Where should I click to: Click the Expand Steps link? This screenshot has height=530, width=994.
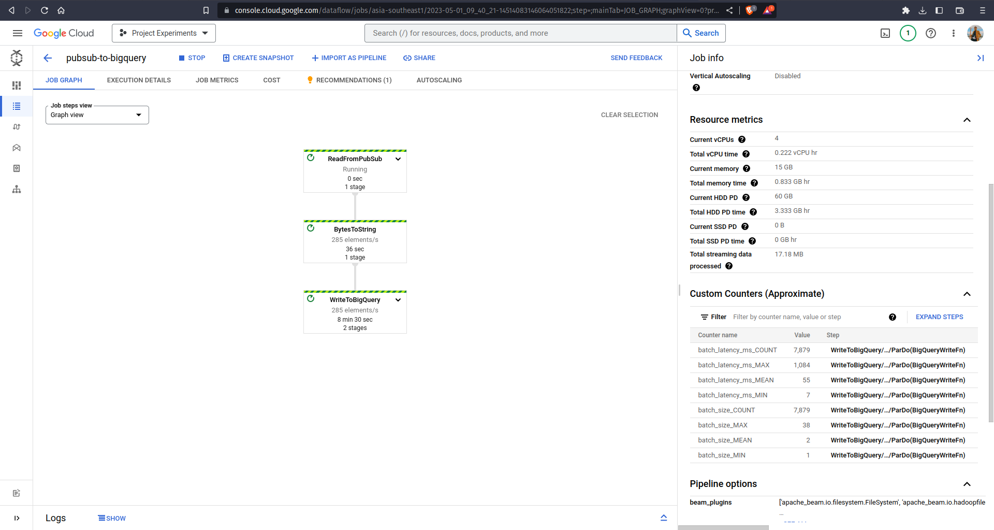(x=939, y=317)
